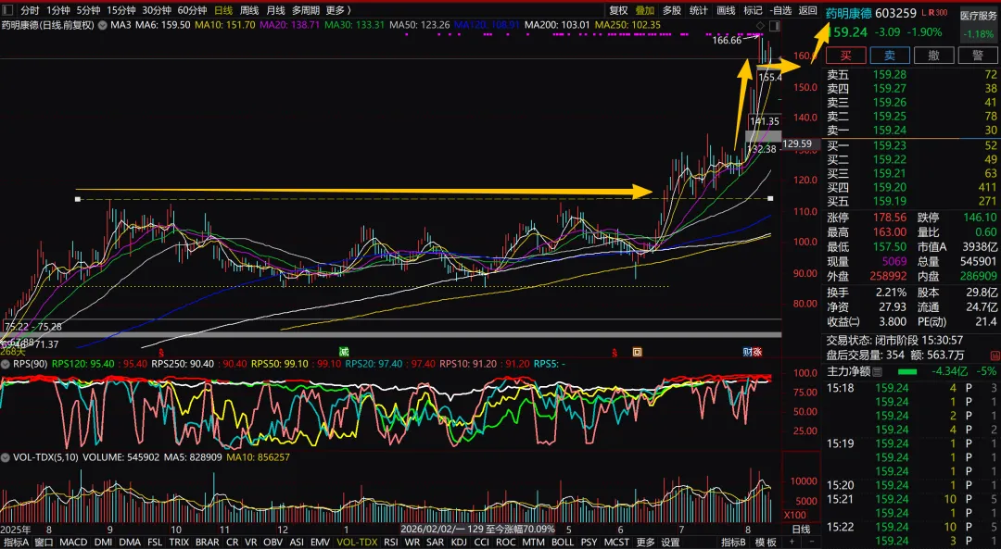
Task: Select the RSI indicator tab
Action: tap(391, 542)
